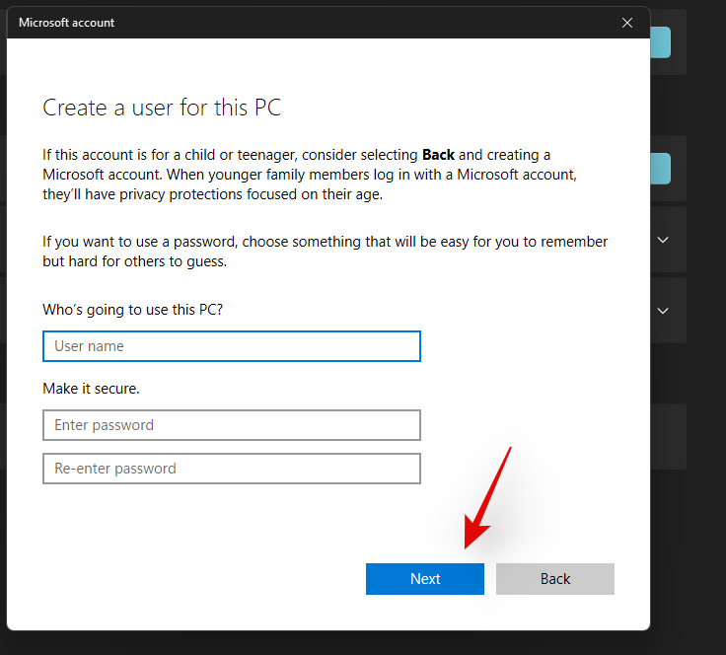The width and height of the screenshot is (726, 655).
Task: Click the User name field
Action: tap(232, 346)
